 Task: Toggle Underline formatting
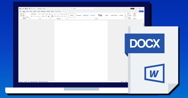[x=35, y=16]
